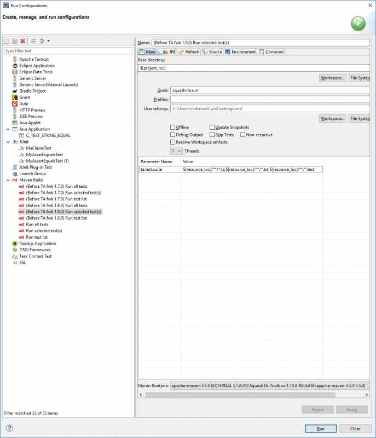Click the green Run icon in header
Screen dimensions: 376x438
point(358,23)
